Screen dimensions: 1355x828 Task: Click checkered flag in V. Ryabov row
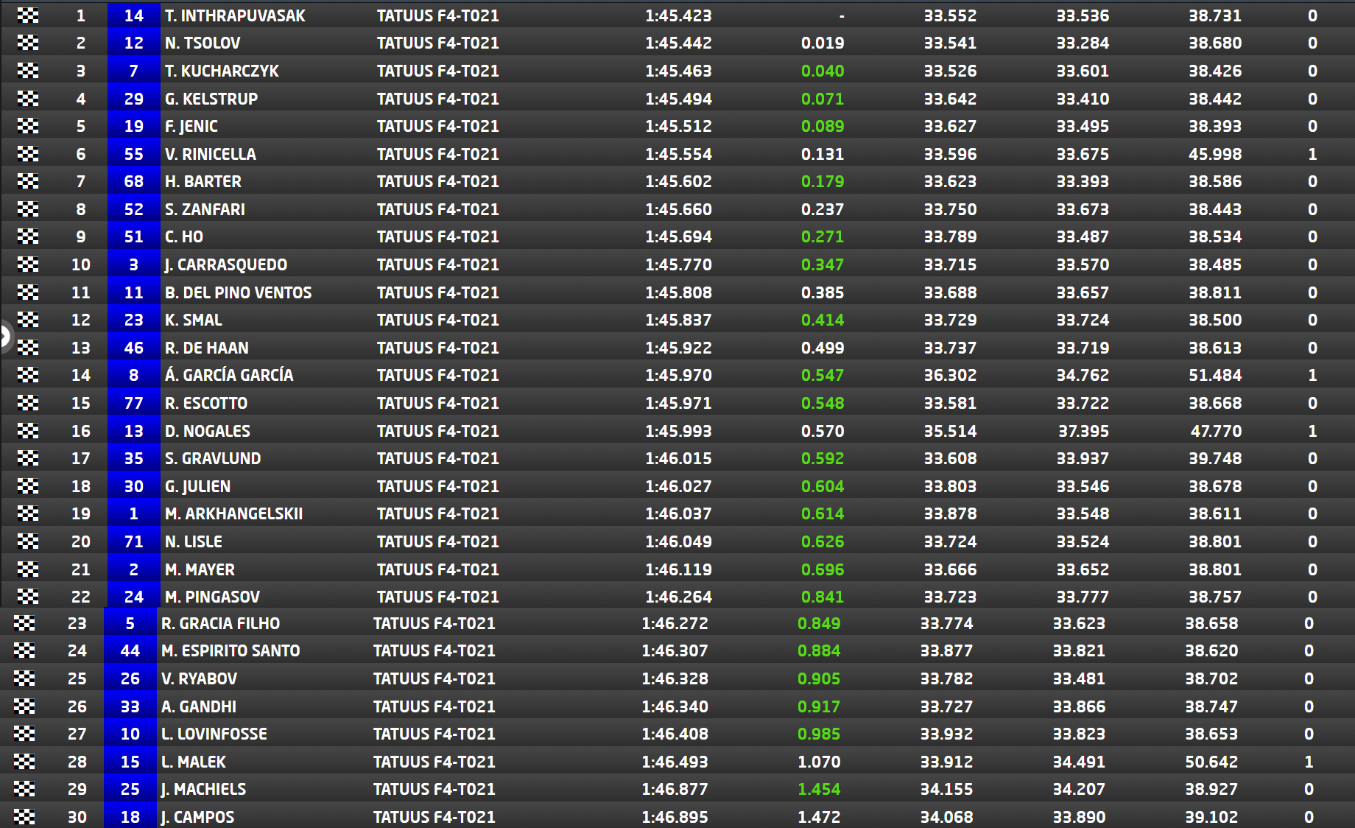pos(24,678)
